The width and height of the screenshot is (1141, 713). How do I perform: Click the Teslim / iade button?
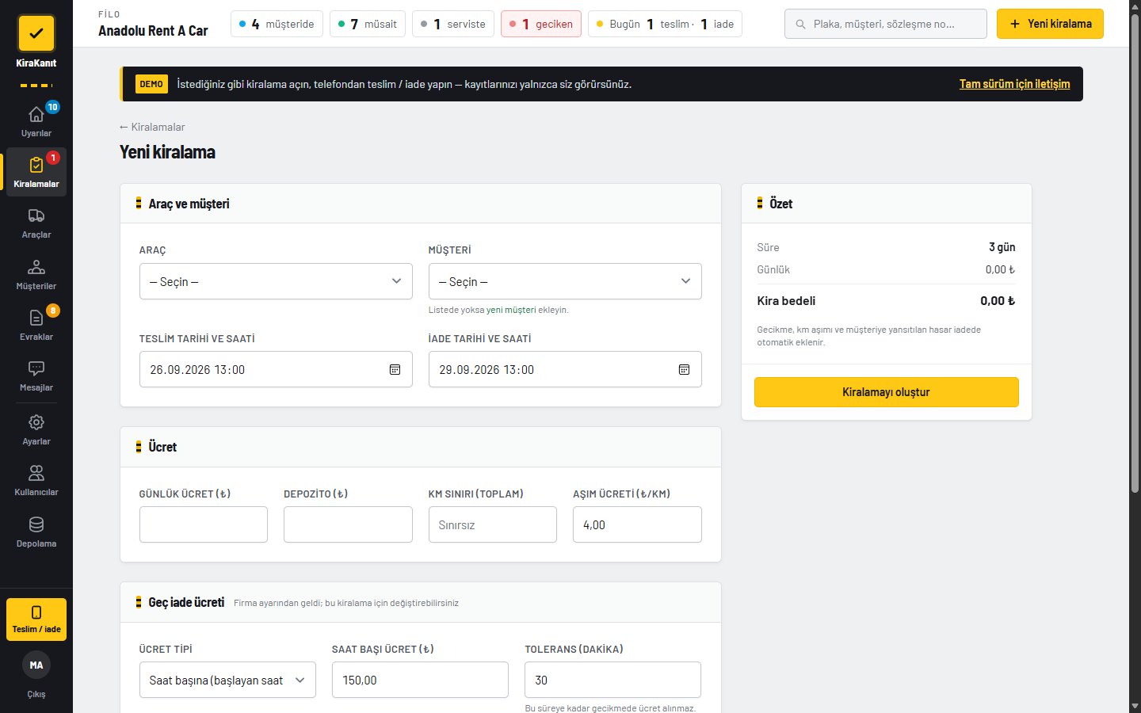coord(36,620)
